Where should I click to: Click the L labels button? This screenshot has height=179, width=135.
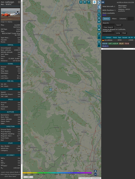[99, 15]
